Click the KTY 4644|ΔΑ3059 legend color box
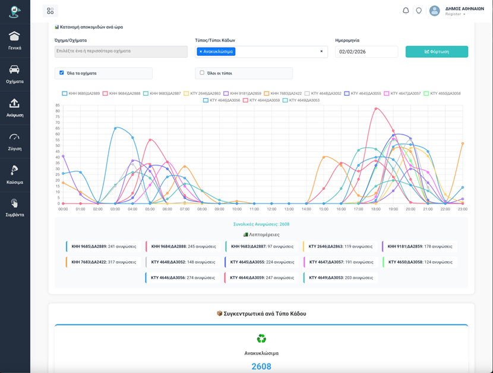This screenshot has width=493, height=373. point(245,101)
